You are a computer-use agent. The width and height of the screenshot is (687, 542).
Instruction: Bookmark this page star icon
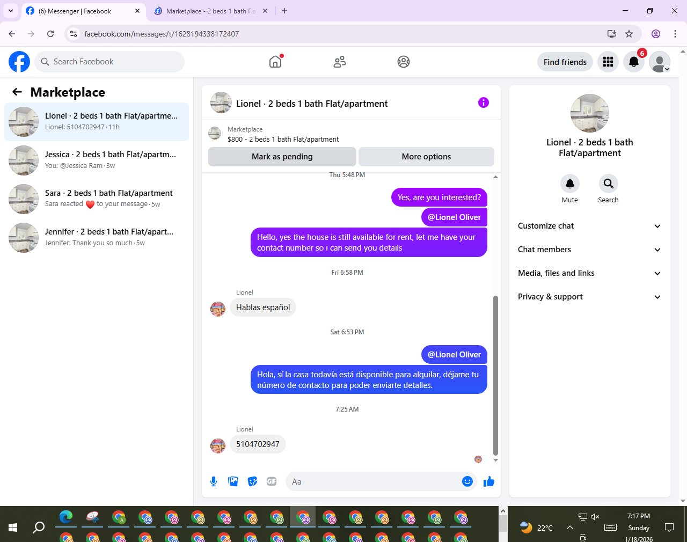pos(629,34)
